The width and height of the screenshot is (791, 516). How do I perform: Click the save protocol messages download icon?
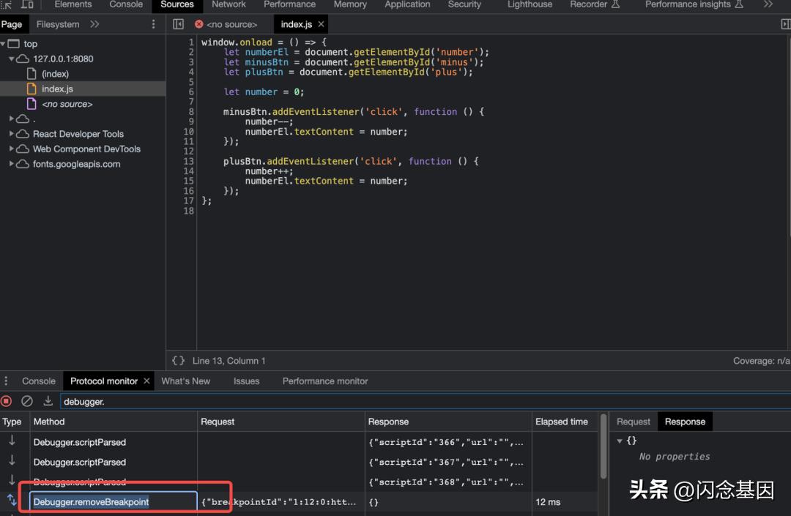(48, 401)
